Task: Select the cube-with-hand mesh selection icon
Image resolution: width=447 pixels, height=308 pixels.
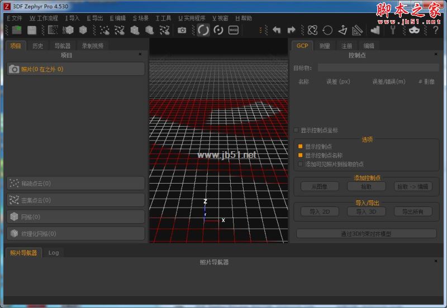Action: pyautogui.click(x=135, y=30)
